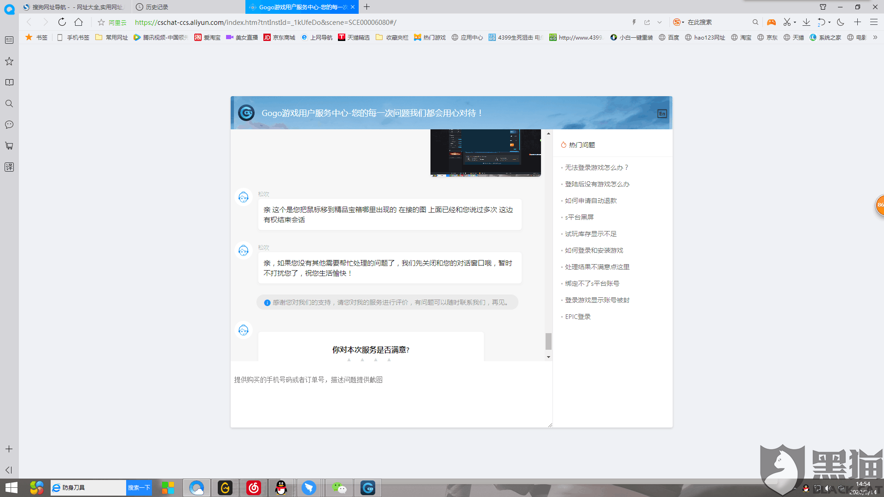The height and width of the screenshot is (497, 884).
Task: Toggle the En language switch in chat header
Action: coord(662,114)
